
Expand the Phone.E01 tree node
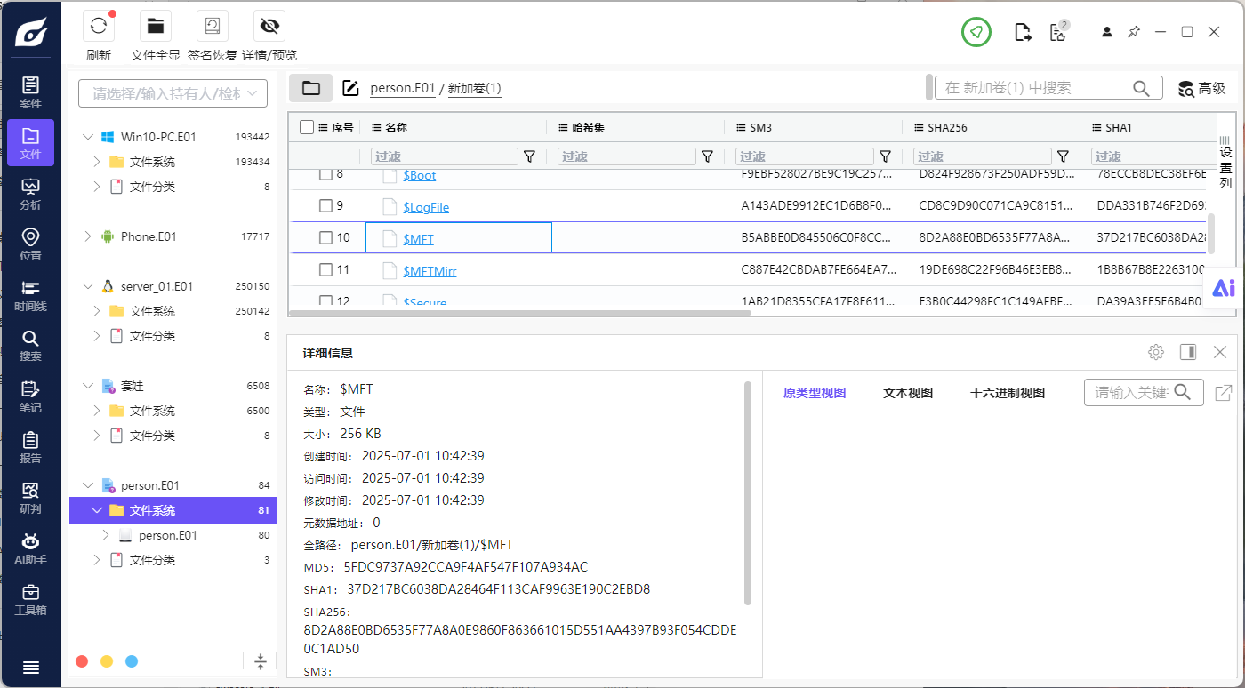(88, 236)
